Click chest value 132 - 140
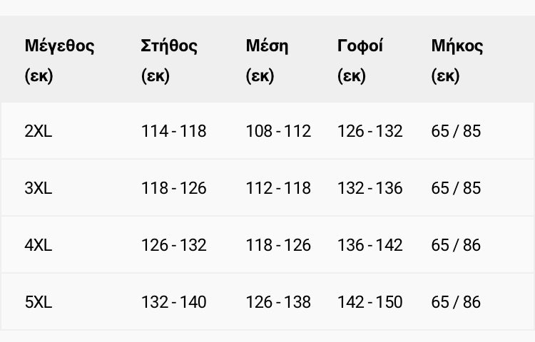 [173, 302]
